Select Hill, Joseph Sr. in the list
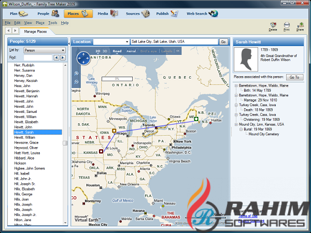The height and width of the screenshot is (233, 311). click(25, 184)
